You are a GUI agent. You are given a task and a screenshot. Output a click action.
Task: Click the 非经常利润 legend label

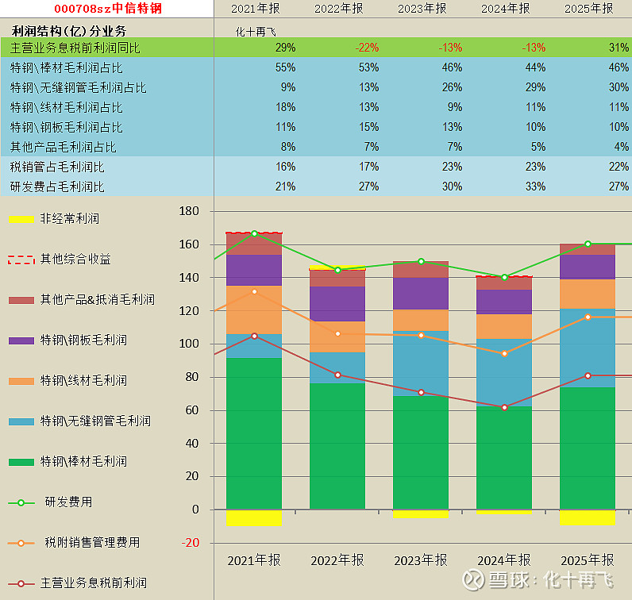[x=69, y=218]
